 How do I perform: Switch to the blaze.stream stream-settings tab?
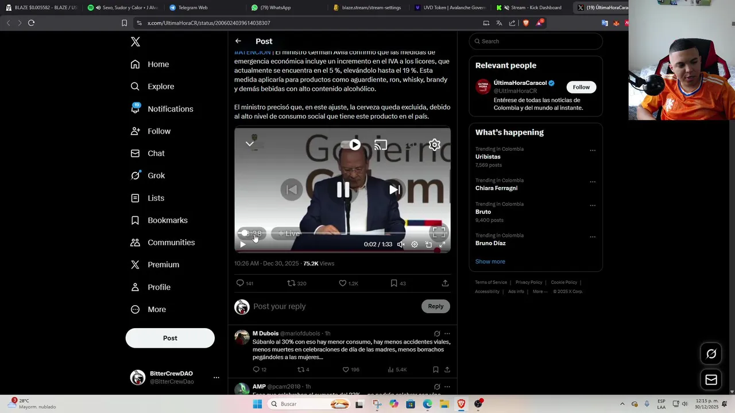[x=367, y=7]
